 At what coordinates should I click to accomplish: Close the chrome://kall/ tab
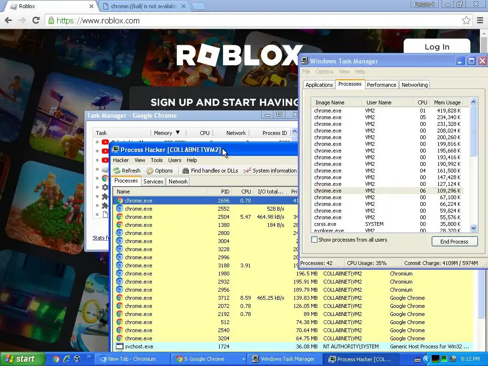point(183,6)
